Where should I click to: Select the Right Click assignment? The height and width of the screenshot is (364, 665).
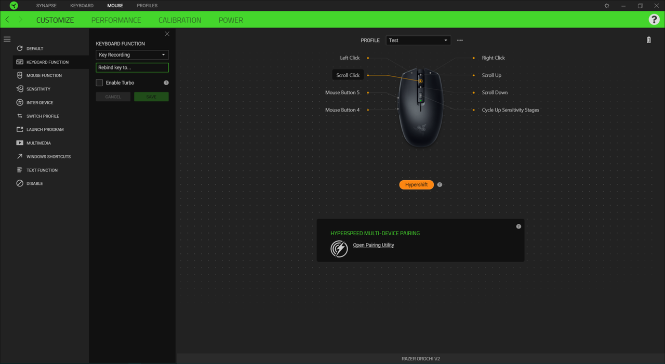coord(494,58)
